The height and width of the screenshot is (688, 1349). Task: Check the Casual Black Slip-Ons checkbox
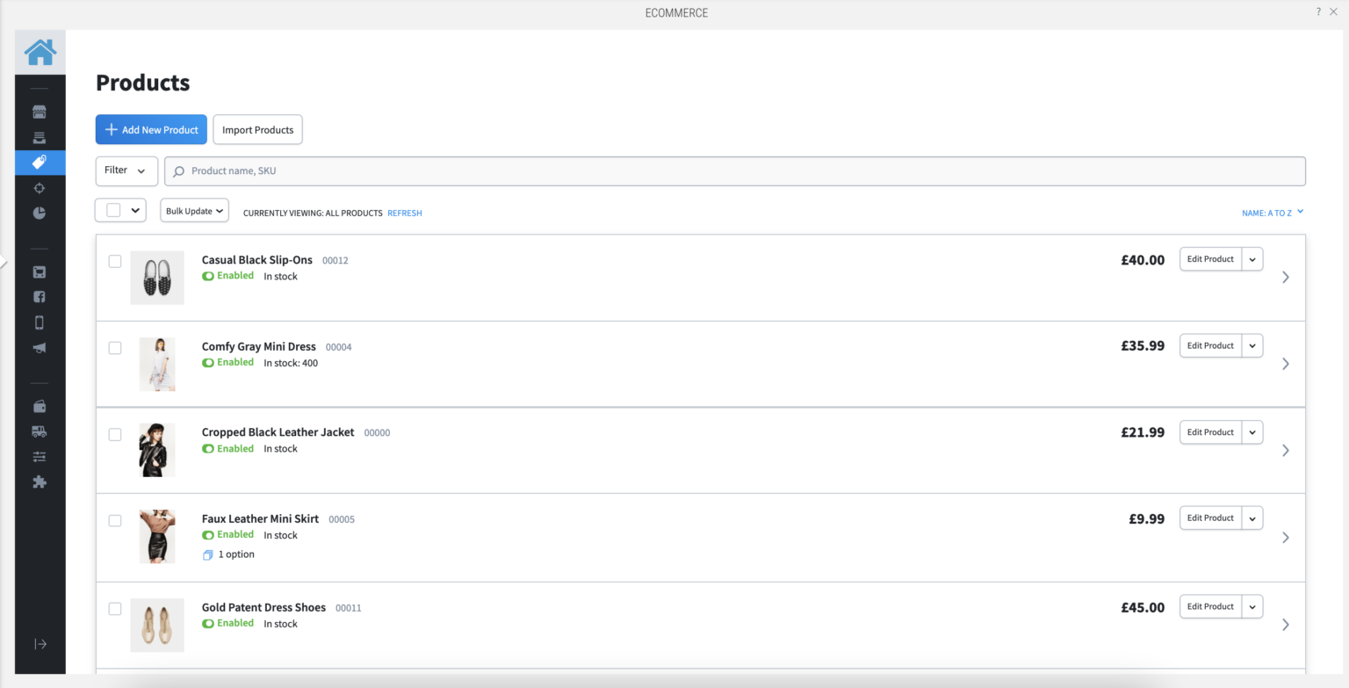pyautogui.click(x=115, y=261)
